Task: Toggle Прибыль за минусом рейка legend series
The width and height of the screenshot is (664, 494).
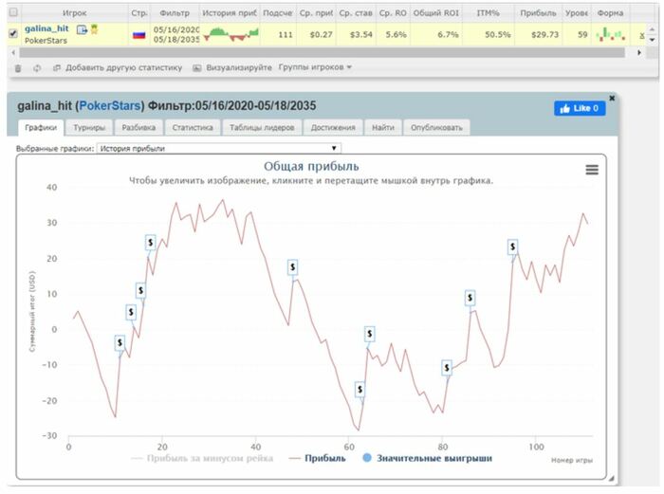Action: [202, 458]
